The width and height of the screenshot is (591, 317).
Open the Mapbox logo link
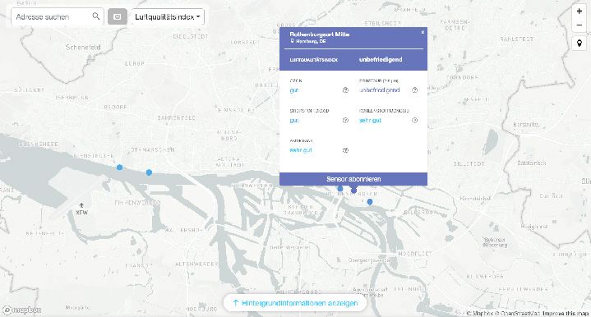click(x=22, y=310)
